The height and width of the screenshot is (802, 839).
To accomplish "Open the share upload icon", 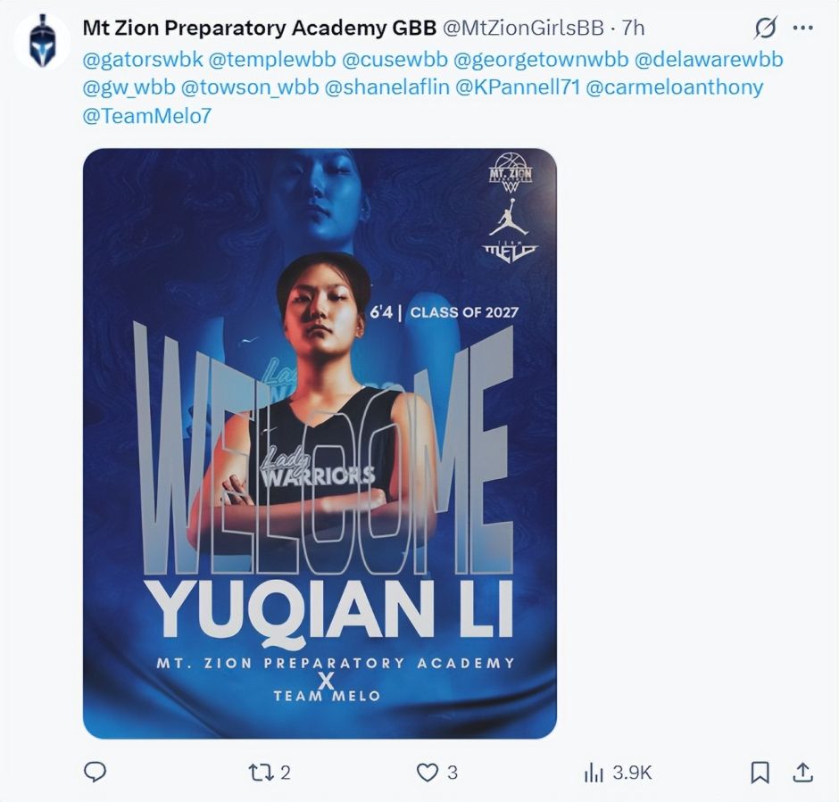I will coord(802,773).
